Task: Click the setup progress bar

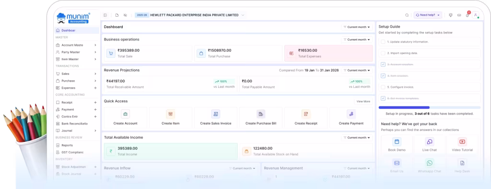Action: (429, 107)
